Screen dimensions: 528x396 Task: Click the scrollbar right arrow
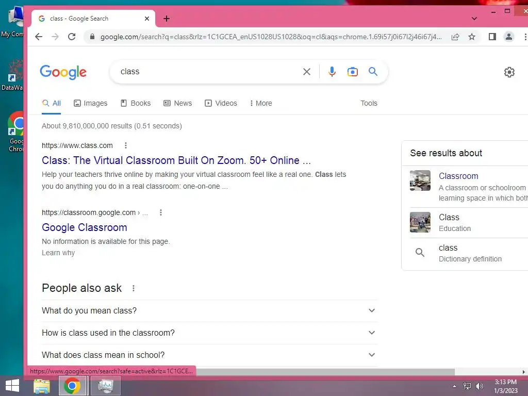(524, 372)
